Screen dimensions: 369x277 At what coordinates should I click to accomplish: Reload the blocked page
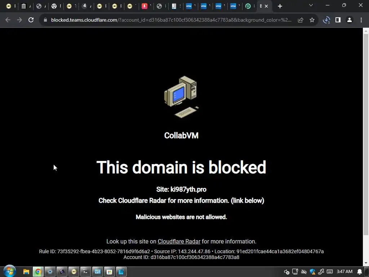pos(31,20)
